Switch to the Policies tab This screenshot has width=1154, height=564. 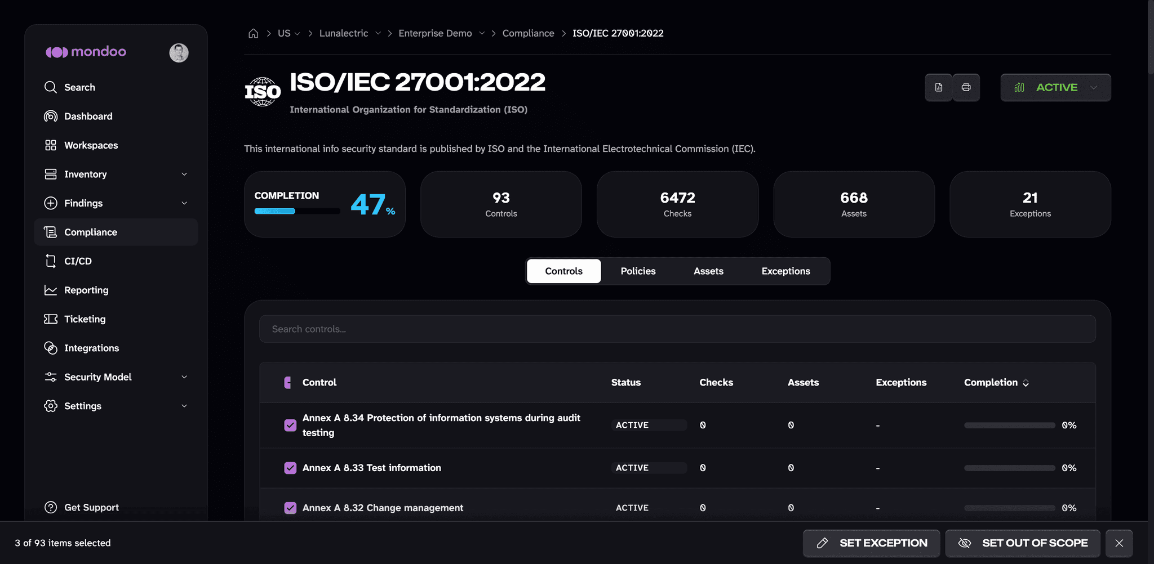point(638,271)
